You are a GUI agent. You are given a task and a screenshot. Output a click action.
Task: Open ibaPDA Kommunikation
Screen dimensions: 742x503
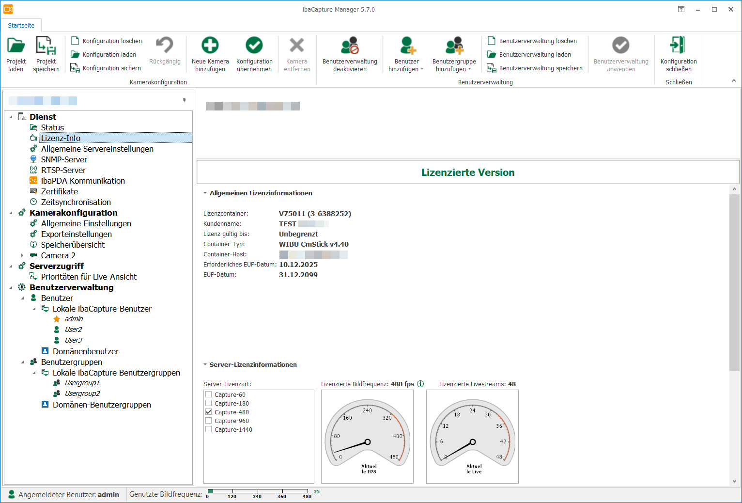[x=83, y=181]
